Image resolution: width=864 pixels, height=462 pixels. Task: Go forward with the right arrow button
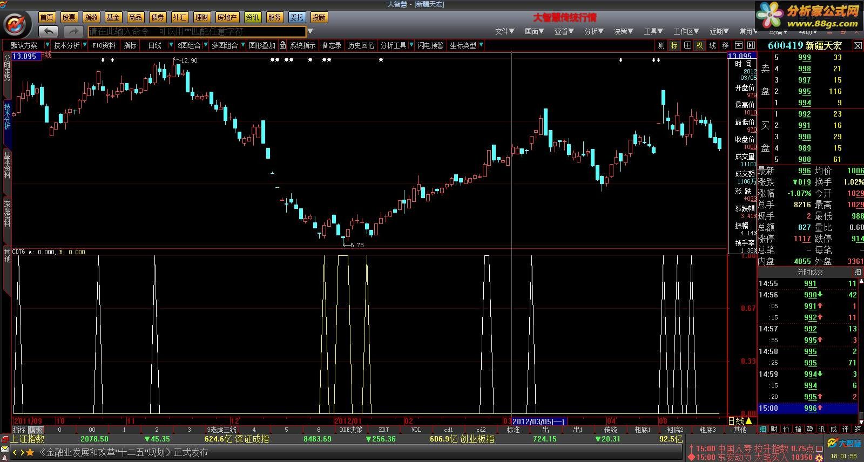click(x=73, y=32)
